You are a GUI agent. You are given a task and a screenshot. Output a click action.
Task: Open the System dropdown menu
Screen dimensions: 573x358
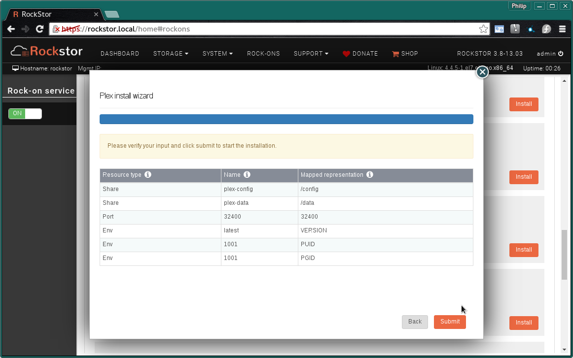217,54
